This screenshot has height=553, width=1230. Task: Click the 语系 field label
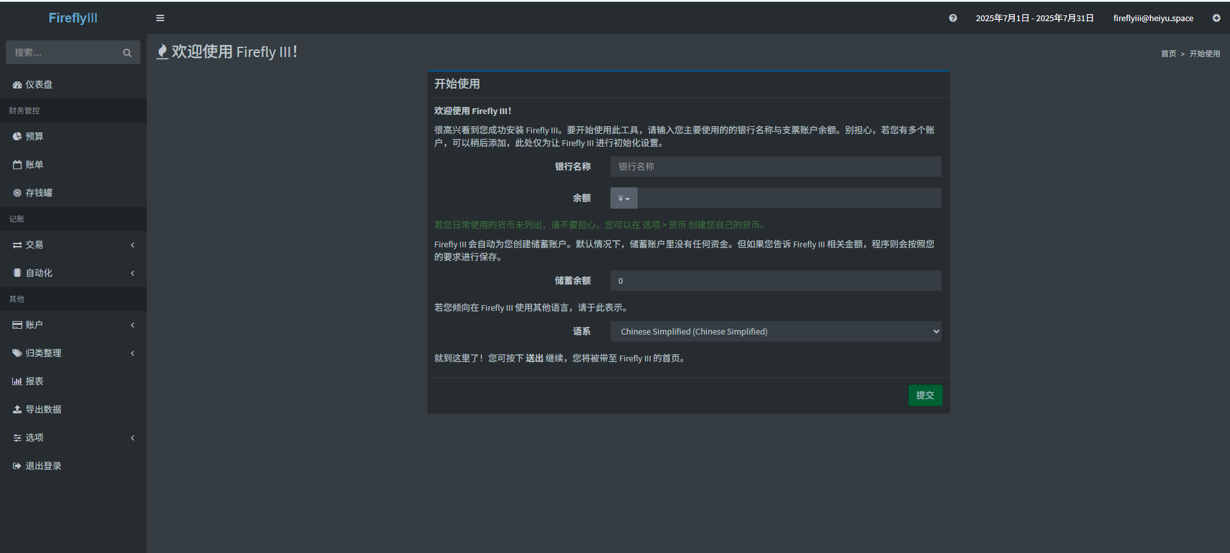581,331
